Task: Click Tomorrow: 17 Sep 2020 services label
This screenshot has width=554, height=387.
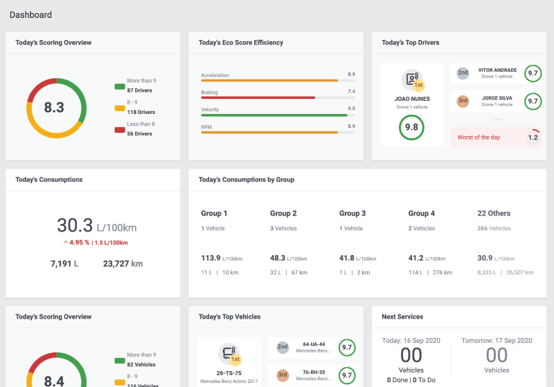Action: point(497,341)
